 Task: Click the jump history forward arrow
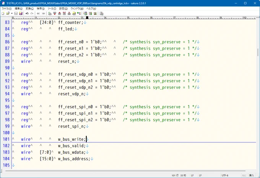coord(43,14)
